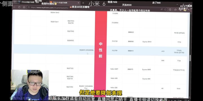Viewport: 203px width, 101px height.
Task: Open the extensions icon in toolbar
Action: [170, 10]
